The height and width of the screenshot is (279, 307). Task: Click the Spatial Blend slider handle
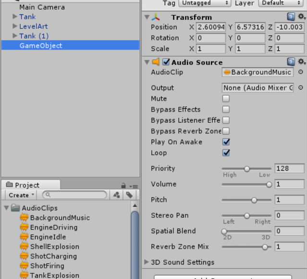click(224, 231)
